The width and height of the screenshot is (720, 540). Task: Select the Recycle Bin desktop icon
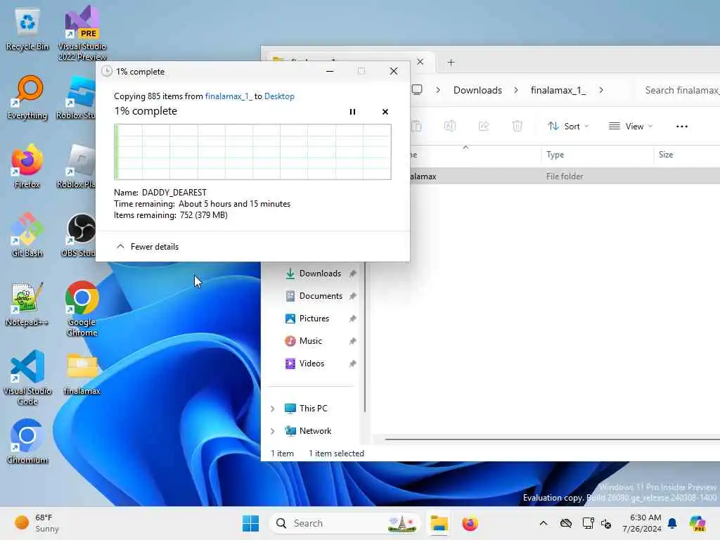27,30
